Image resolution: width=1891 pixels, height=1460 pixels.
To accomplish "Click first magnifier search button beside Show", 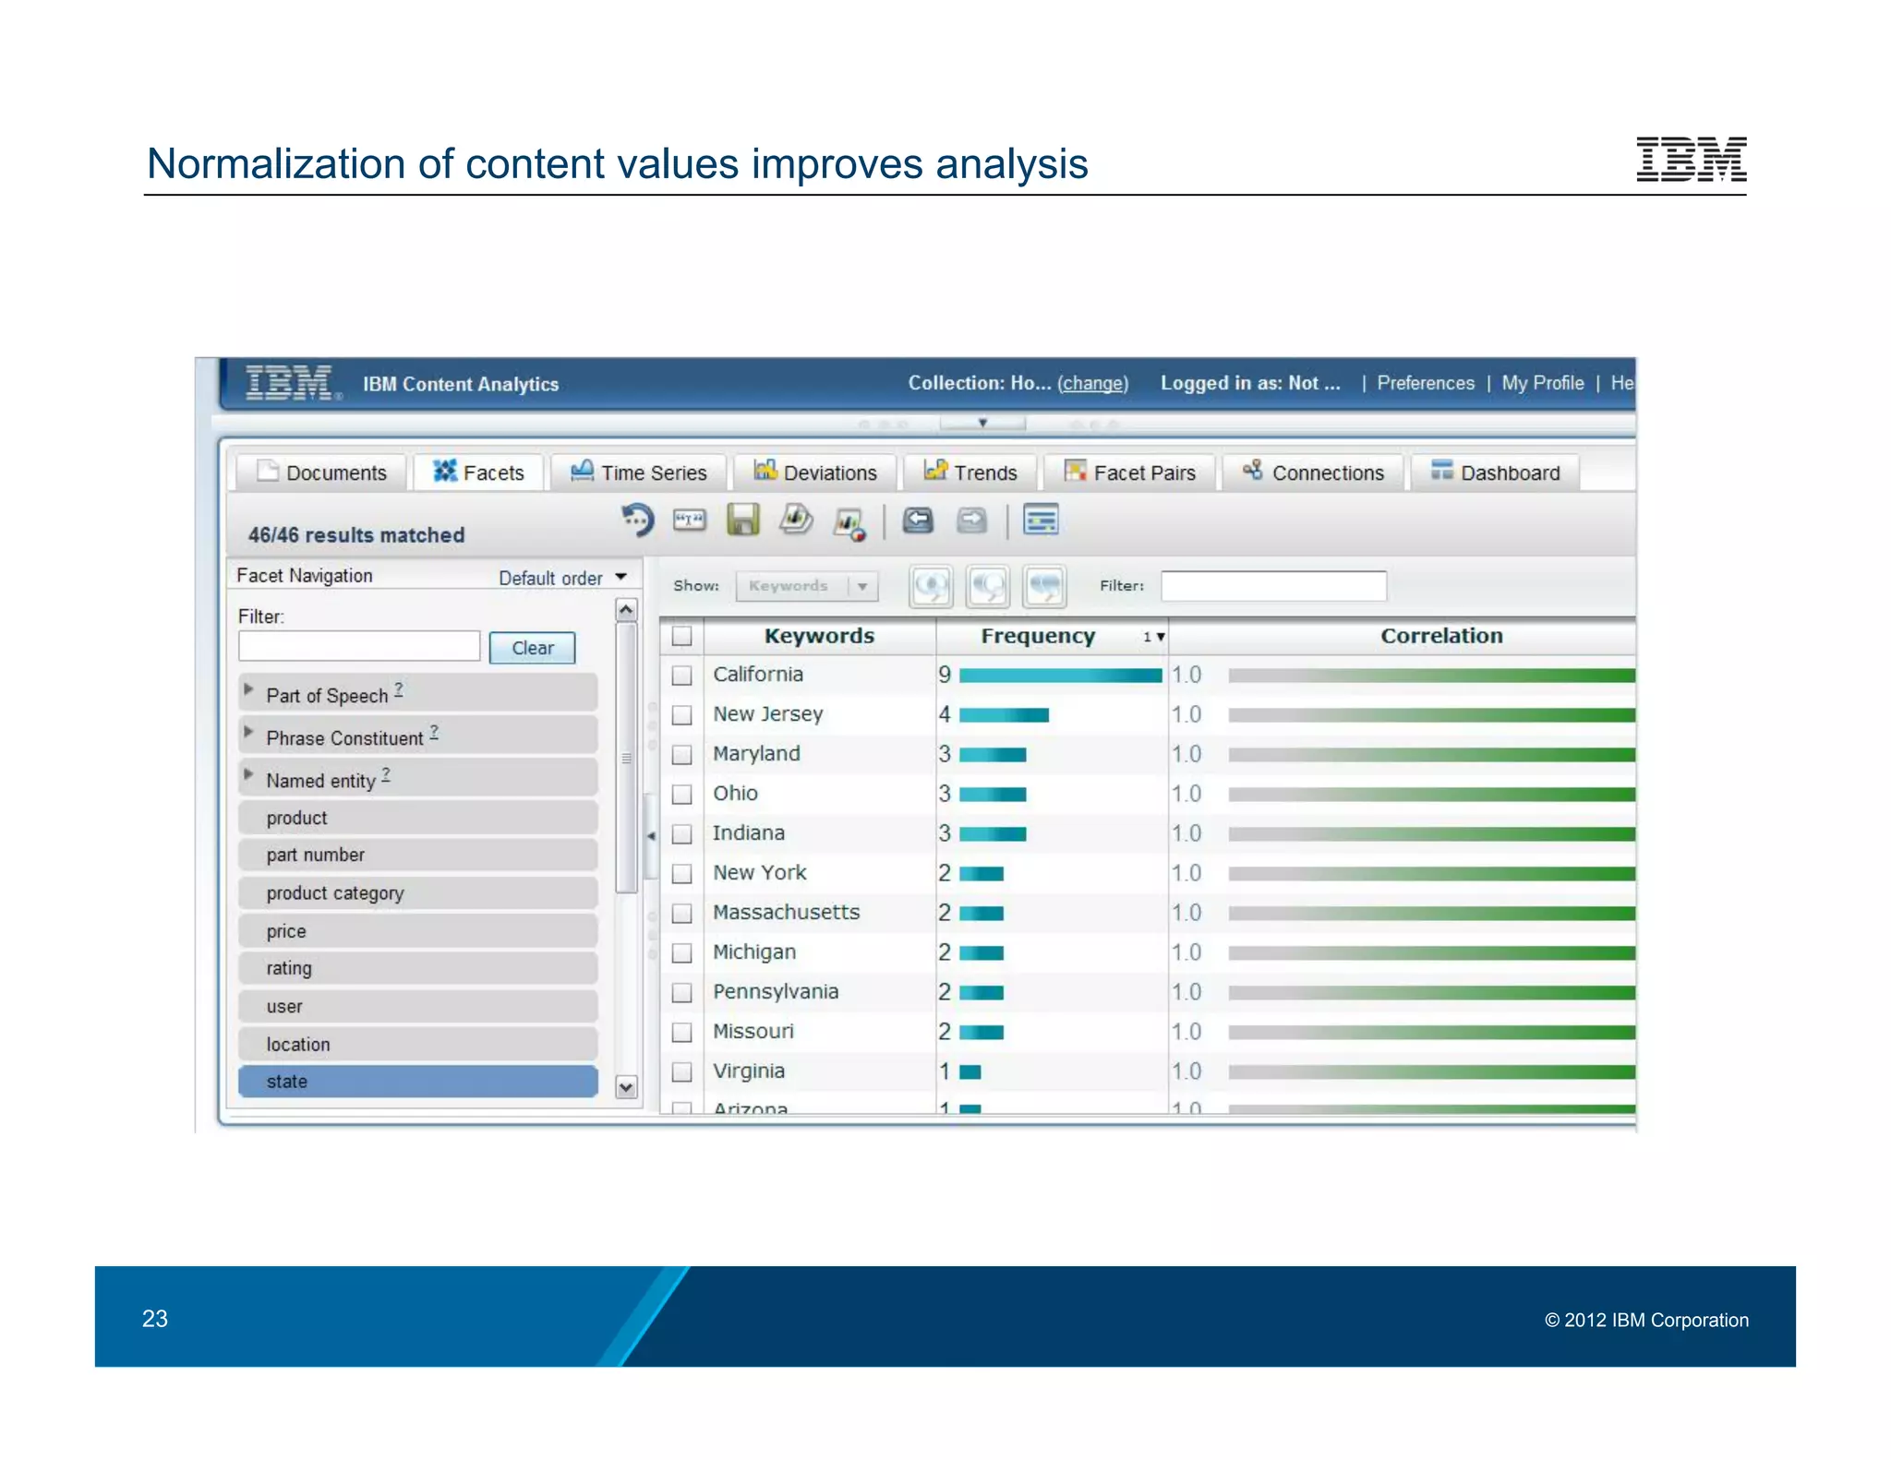I will [931, 586].
